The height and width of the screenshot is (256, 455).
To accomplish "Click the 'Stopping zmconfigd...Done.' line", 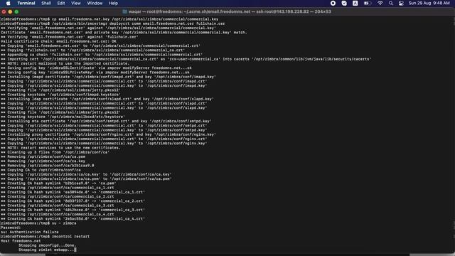I will tap(48, 245).
